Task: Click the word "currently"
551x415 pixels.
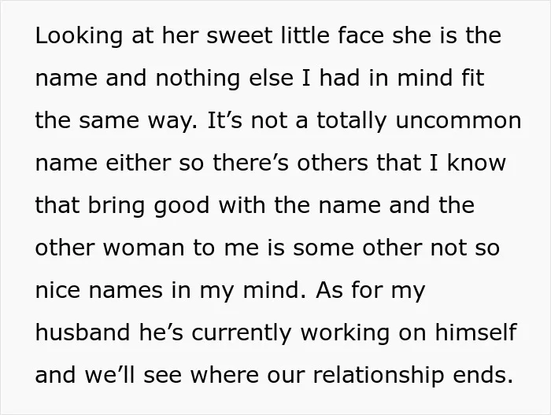Action: tap(242, 333)
